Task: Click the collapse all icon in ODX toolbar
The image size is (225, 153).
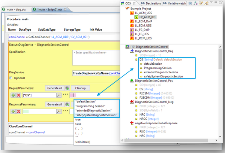Action: (190, 3)
